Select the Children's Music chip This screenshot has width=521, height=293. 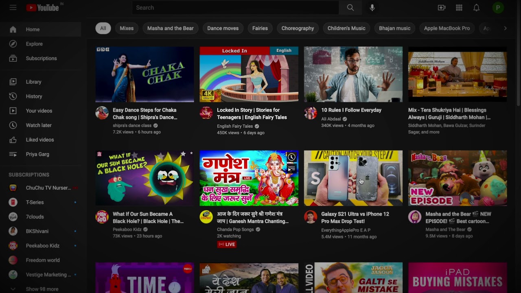pyautogui.click(x=346, y=28)
